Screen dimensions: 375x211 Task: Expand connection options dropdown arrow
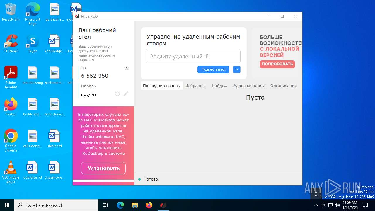237,69
